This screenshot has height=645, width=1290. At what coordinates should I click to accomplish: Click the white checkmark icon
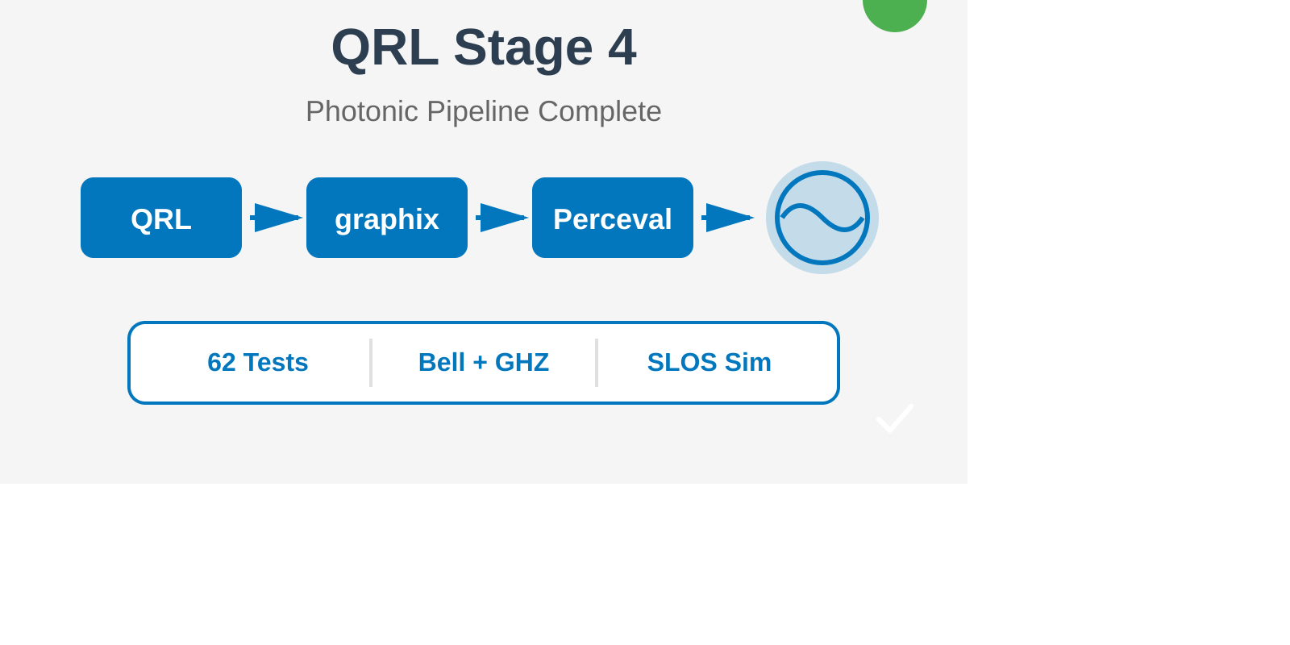click(895, 419)
